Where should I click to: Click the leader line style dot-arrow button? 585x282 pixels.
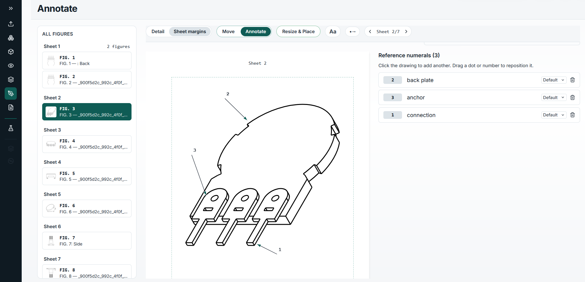[x=352, y=32]
